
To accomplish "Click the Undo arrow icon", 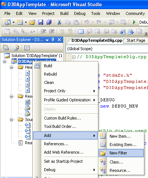I will pos(87,22).
